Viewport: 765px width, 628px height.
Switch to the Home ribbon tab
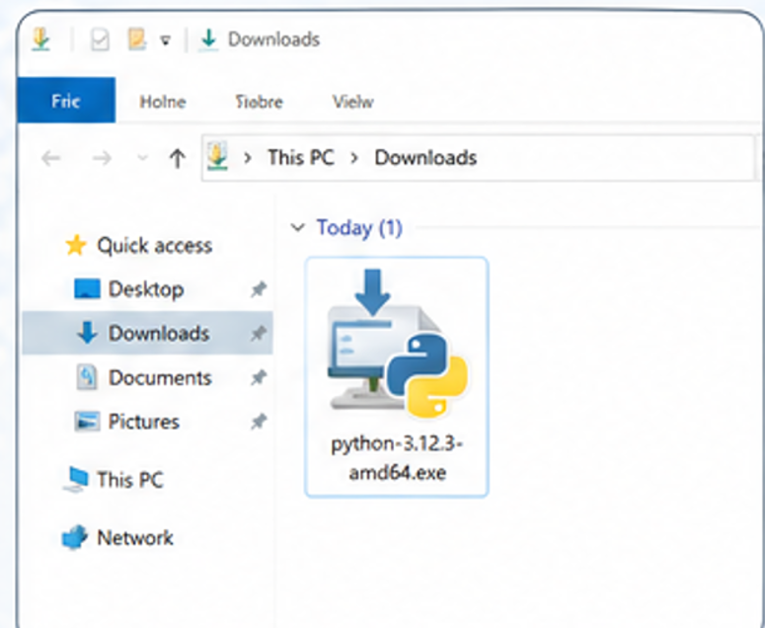click(x=163, y=102)
